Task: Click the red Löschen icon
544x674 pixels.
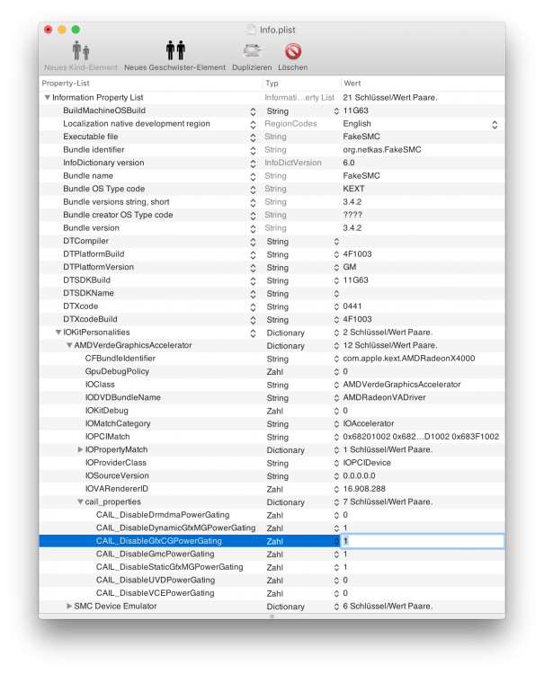Action: pyautogui.click(x=293, y=51)
